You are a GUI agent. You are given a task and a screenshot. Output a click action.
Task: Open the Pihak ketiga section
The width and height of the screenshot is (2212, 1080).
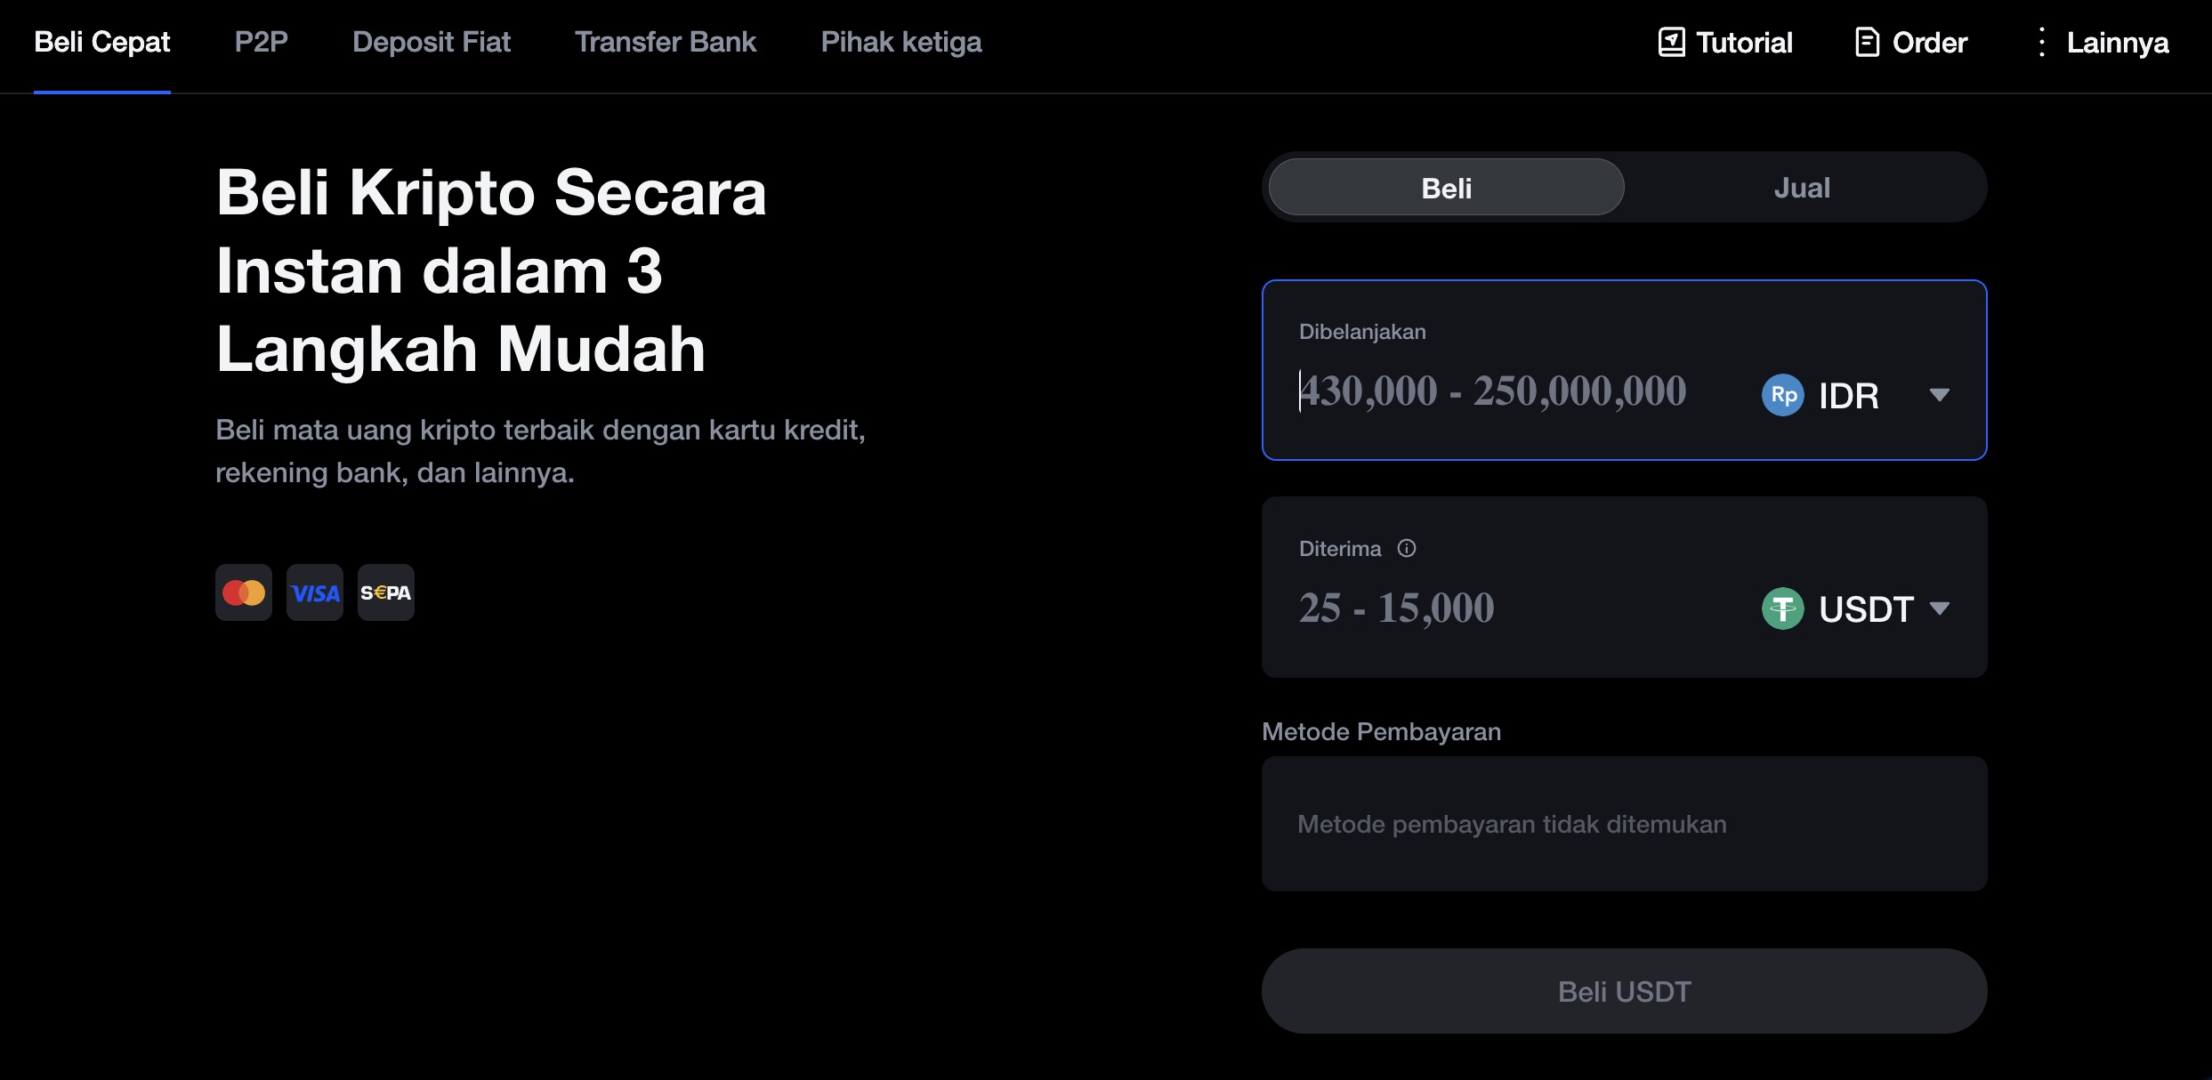901,41
